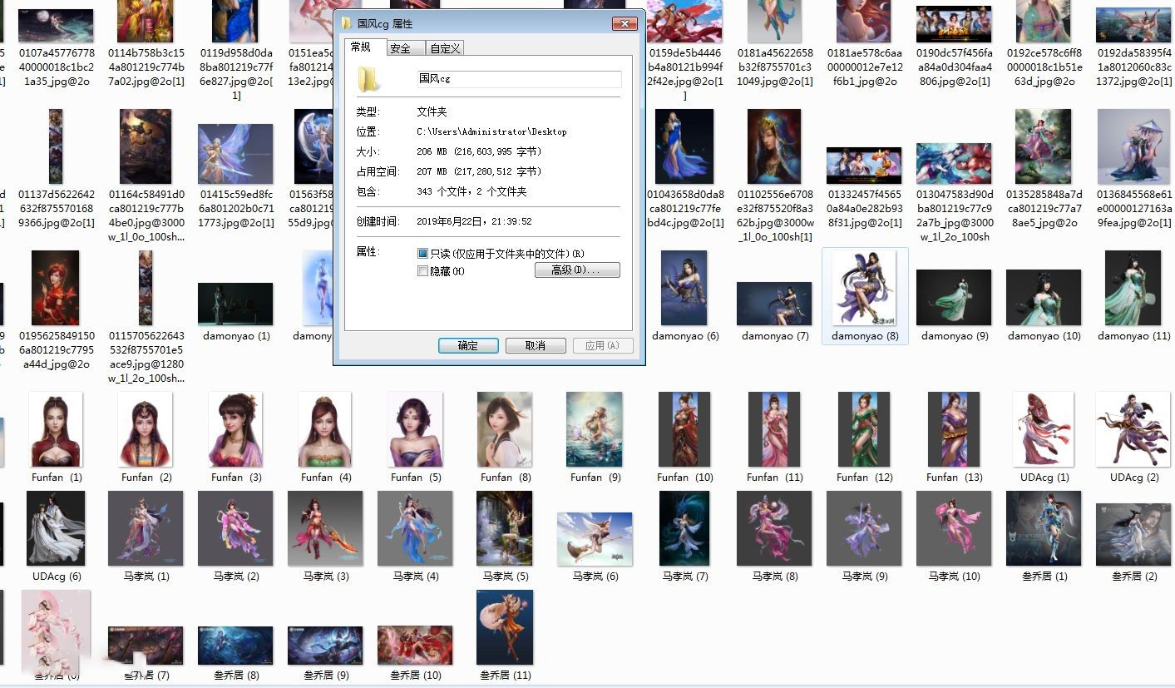Screen dimensions: 1175x688
Task: Select file starting with 0192da58395f4
Action: pyautogui.click(x=1133, y=25)
